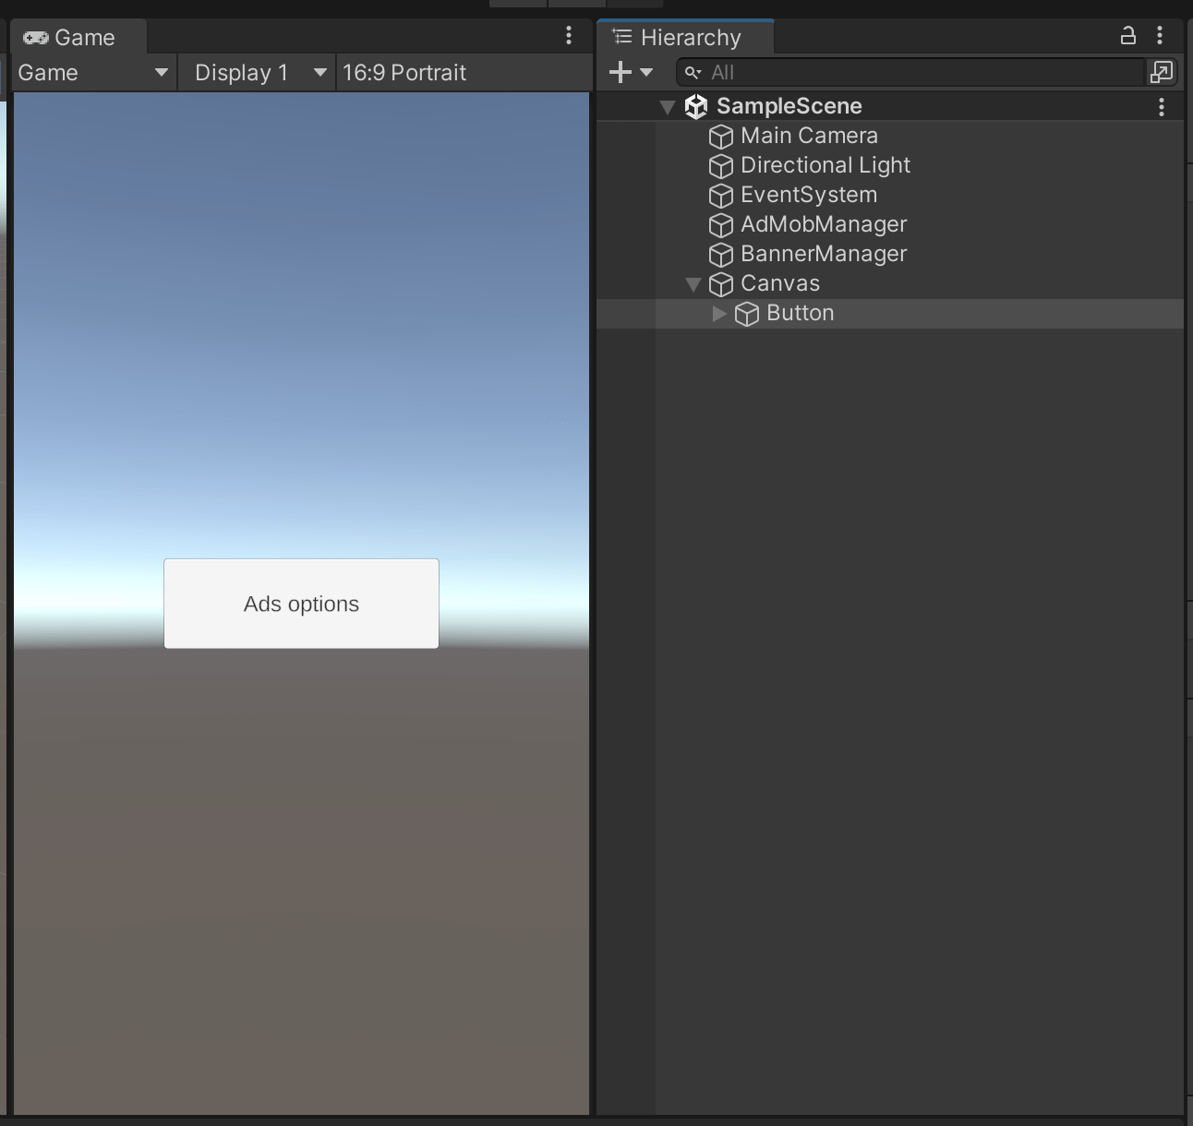Click the list icon on Hierarchy tab
Viewport: 1193px width, 1126px height.
[622, 36]
